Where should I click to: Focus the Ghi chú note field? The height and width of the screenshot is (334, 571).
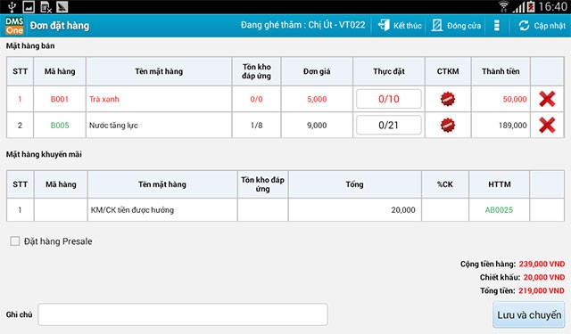pyautogui.click(x=183, y=314)
